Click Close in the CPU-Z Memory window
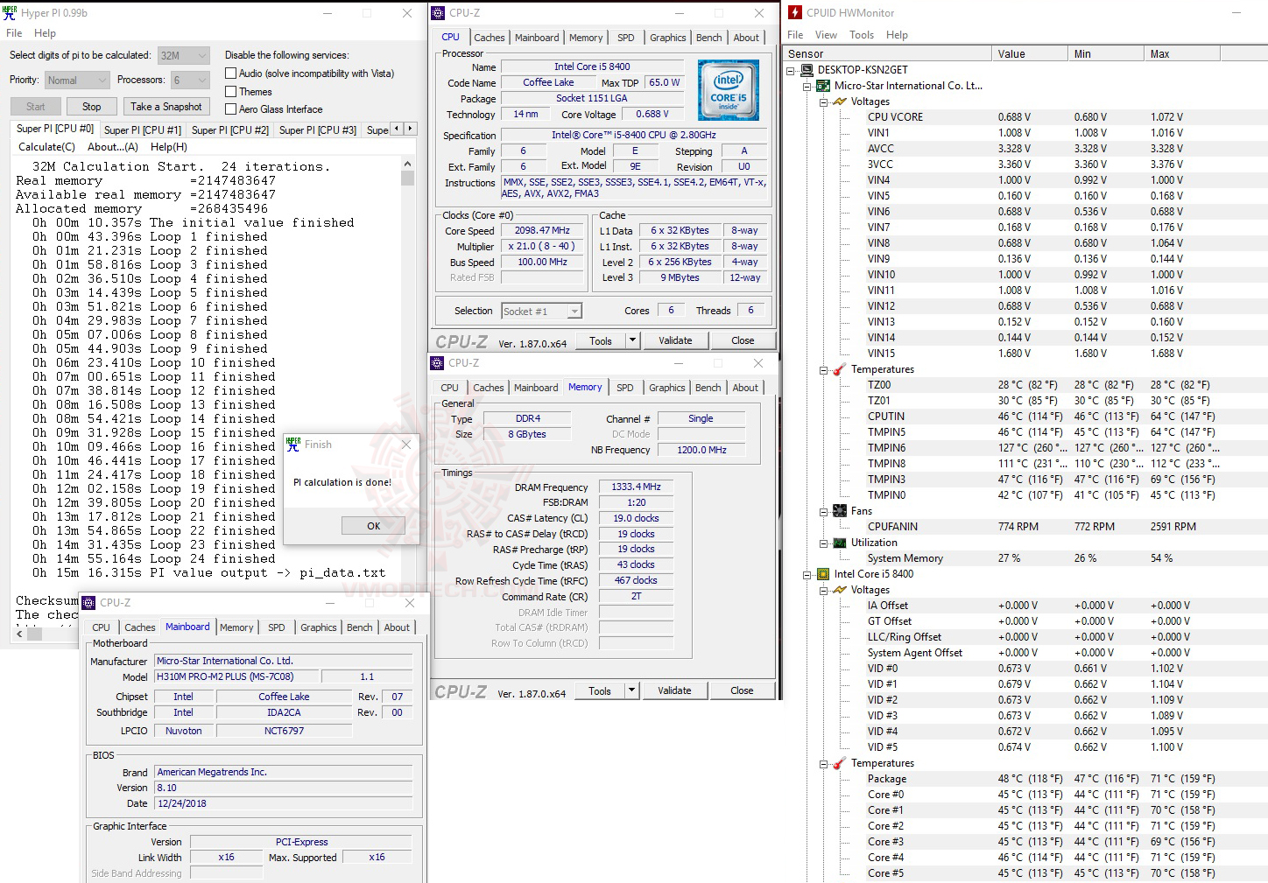 742,690
